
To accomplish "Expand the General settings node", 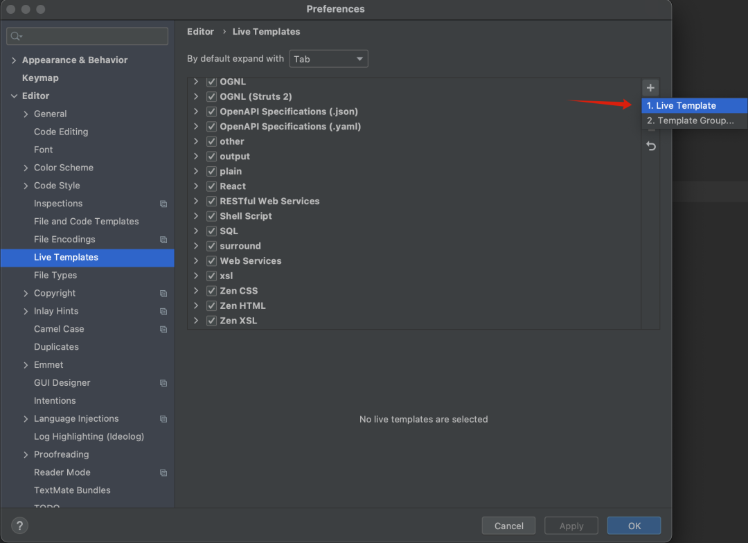I will [x=26, y=114].
